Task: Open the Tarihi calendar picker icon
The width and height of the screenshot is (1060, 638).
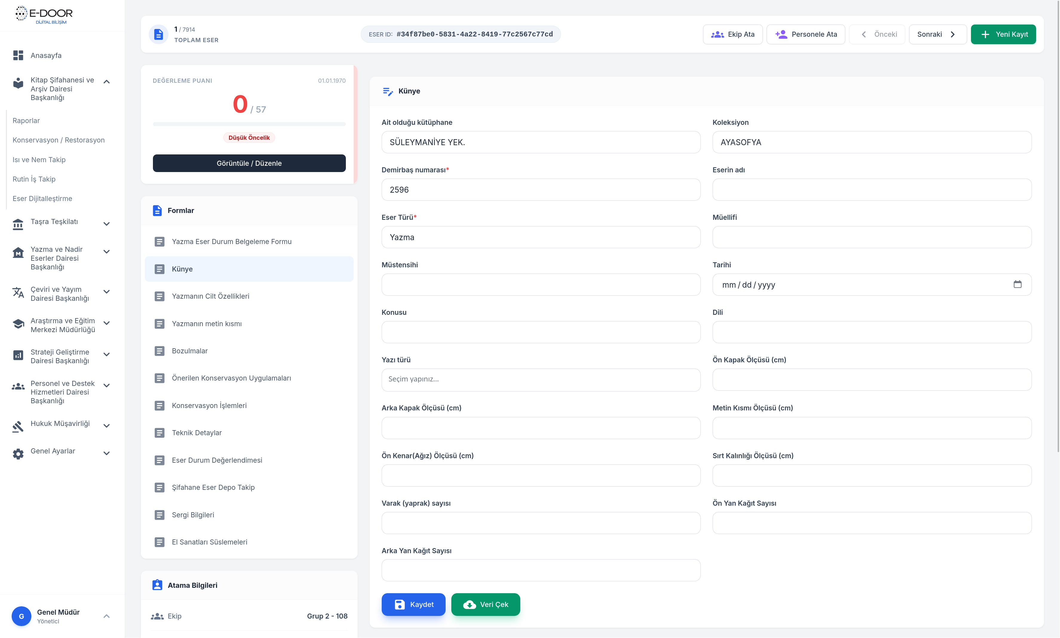Action: (x=1017, y=284)
